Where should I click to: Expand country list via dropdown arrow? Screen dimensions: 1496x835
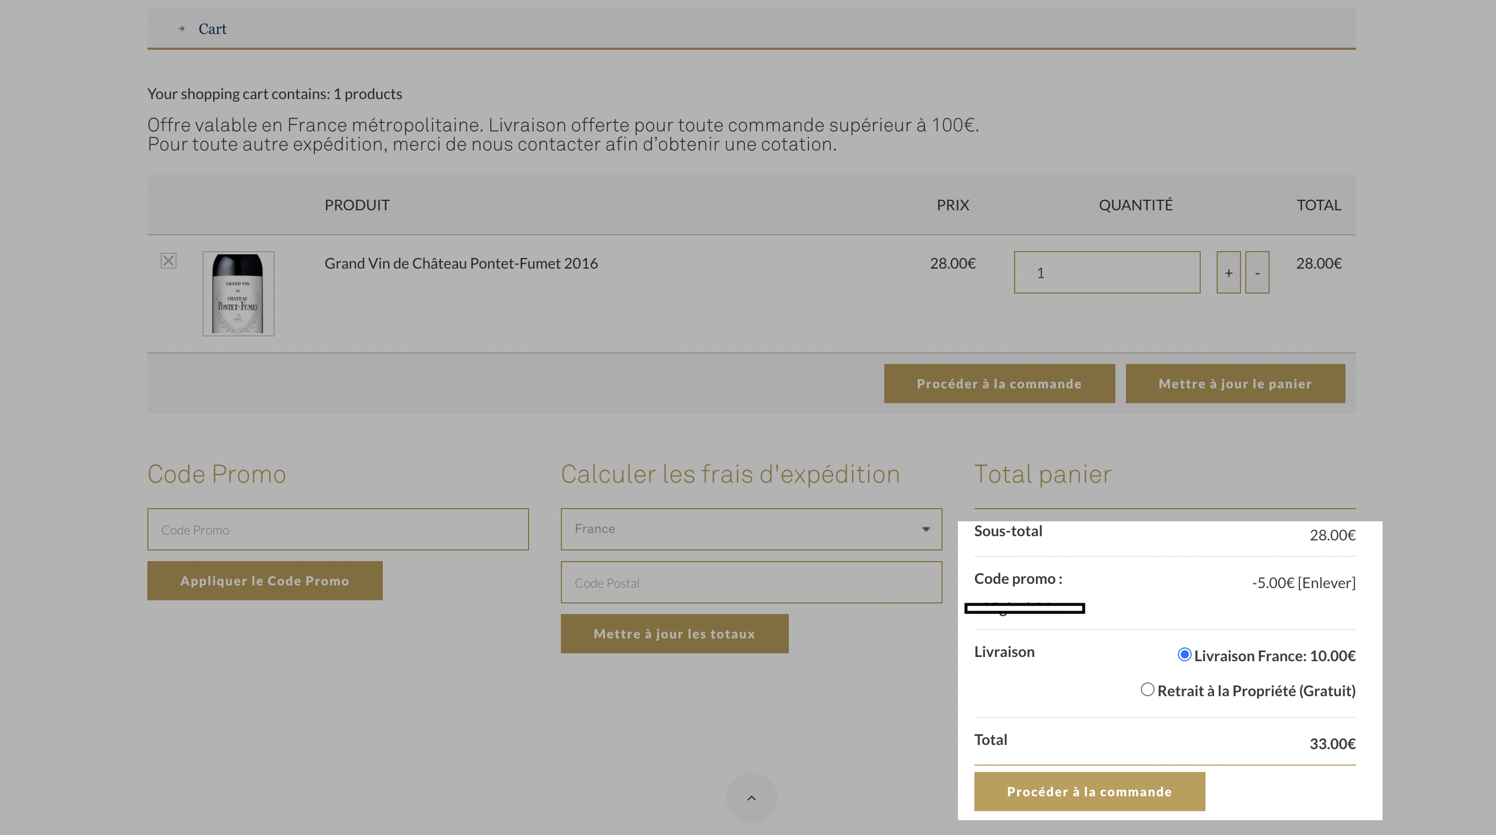[x=926, y=529]
